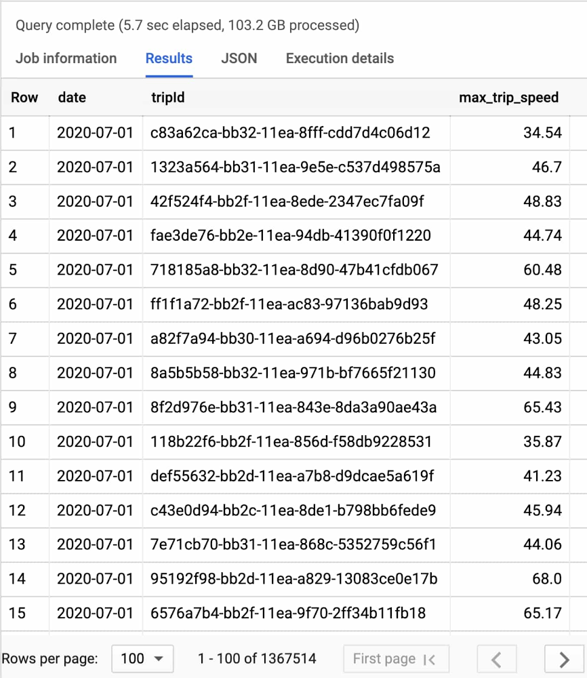Click max speed value 43.05
Viewport: 587px width, 678px height.
point(542,338)
